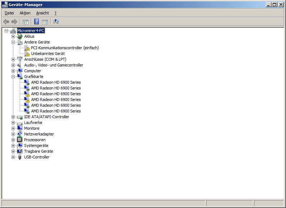Click the Prozessoren chip icon
Viewport: 286px width, 208px height.
(x=20, y=140)
